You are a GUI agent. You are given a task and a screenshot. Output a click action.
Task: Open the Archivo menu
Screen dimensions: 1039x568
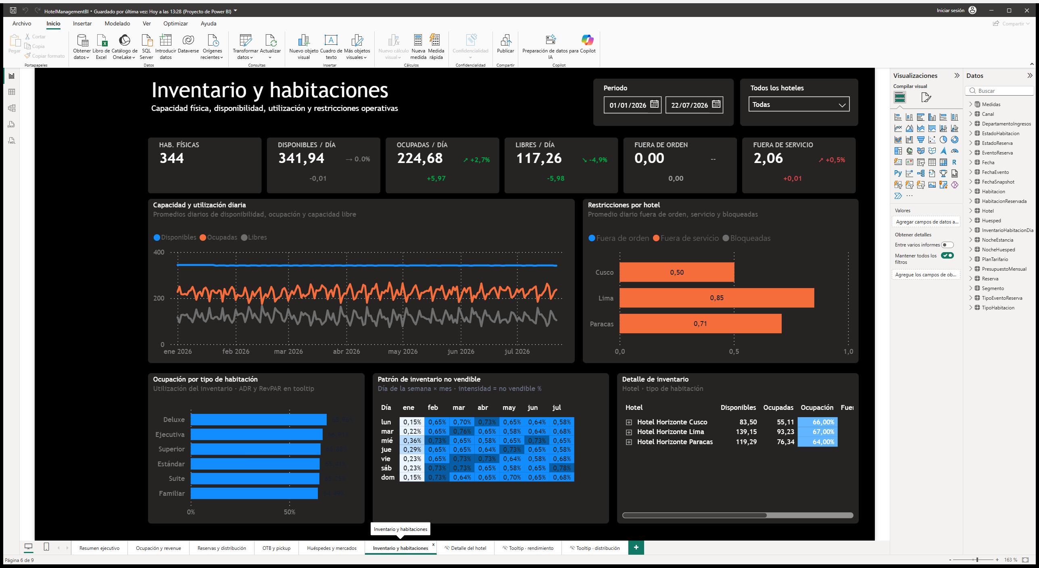(x=22, y=23)
